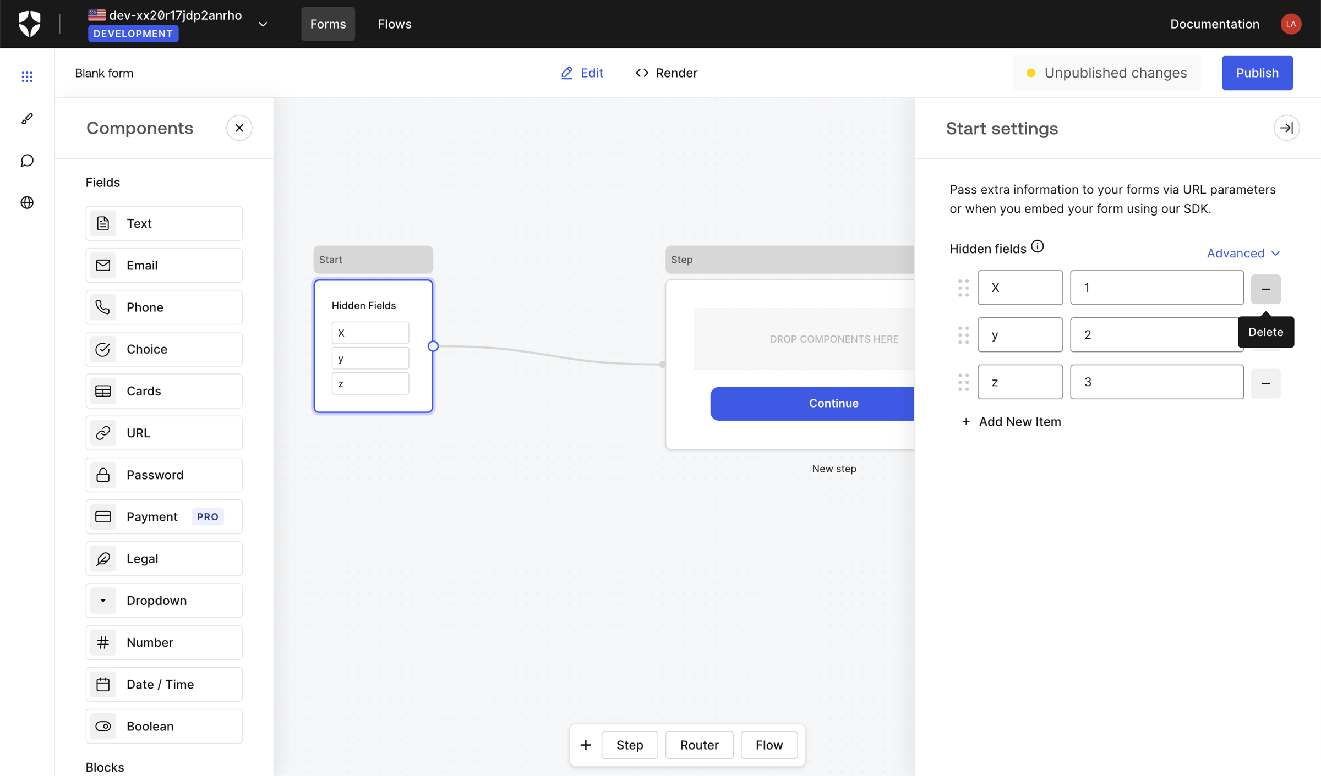Add the URL field component
1321x776 pixels.
pos(164,433)
